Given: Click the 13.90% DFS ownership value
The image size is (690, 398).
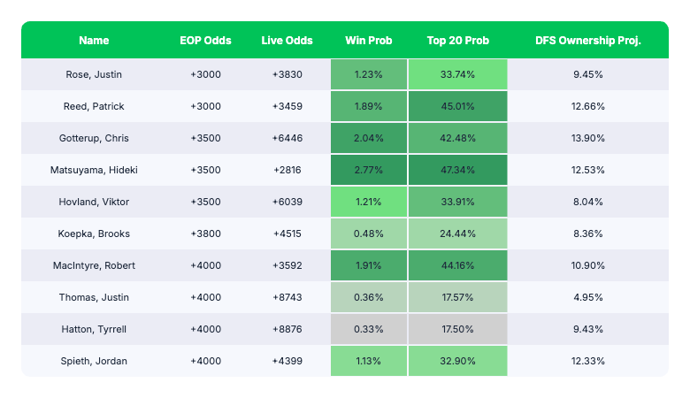Looking at the screenshot, I should coord(587,138).
